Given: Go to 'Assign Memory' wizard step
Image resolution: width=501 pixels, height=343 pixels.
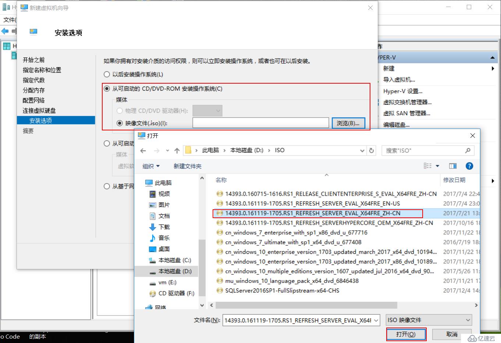Looking at the screenshot, I should coord(33,90).
